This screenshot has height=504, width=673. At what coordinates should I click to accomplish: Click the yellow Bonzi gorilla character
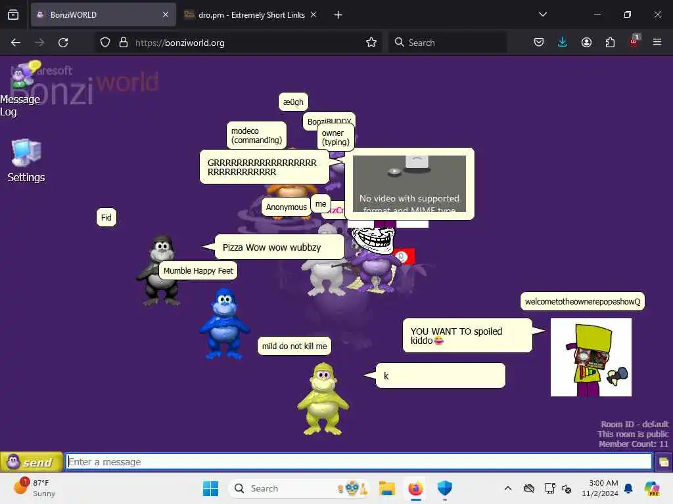point(323,399)
